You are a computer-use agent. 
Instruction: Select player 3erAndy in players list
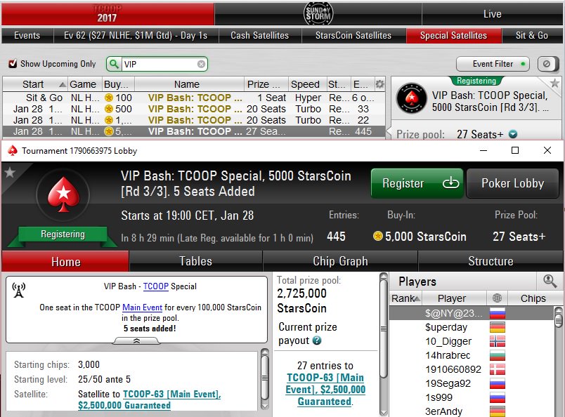coord(443,411)
